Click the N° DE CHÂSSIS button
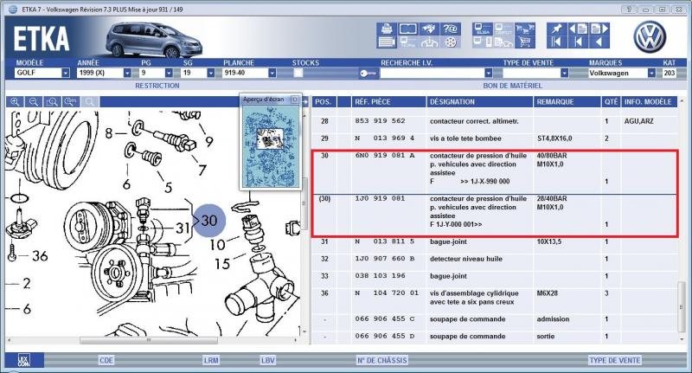 [x=382, y=360]
